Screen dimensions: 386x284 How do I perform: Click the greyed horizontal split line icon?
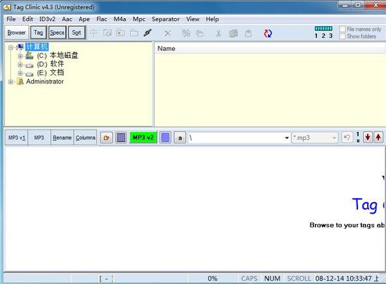click(94, 33)
